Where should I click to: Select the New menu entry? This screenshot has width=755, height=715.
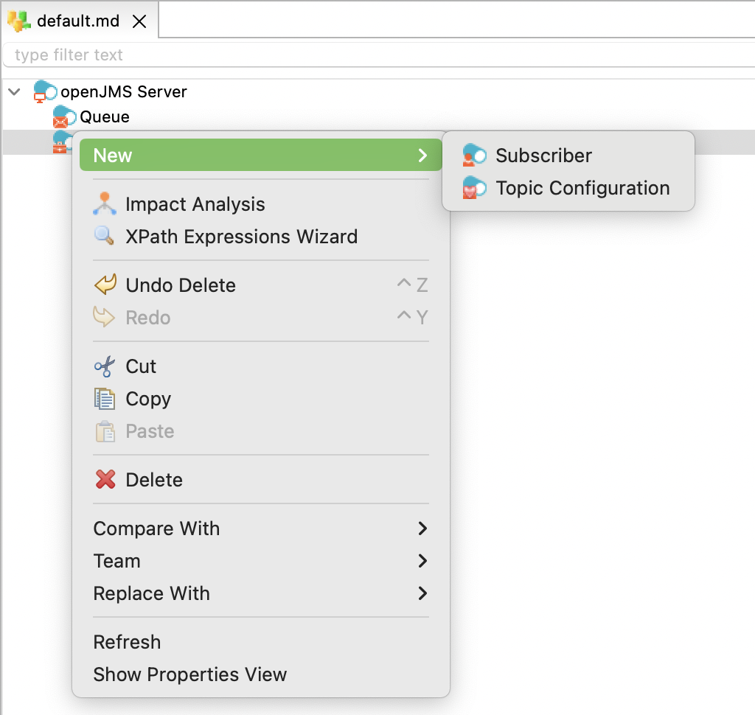coord(113,156)
